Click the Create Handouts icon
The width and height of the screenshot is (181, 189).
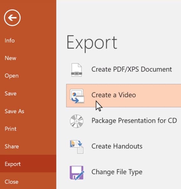click(x=76, y=147)
